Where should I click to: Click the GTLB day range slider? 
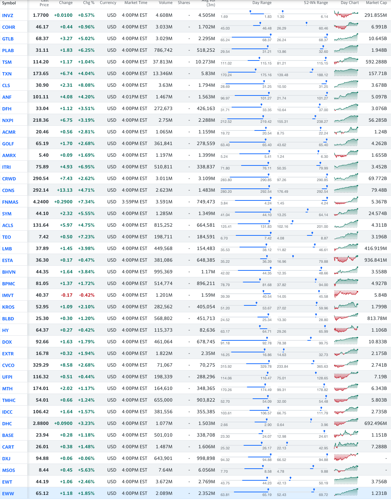(x=246, y=37)
